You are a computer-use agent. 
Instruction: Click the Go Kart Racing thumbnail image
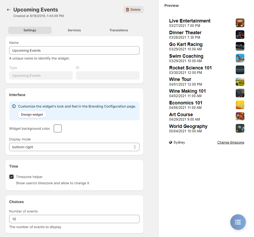point(240,46)
